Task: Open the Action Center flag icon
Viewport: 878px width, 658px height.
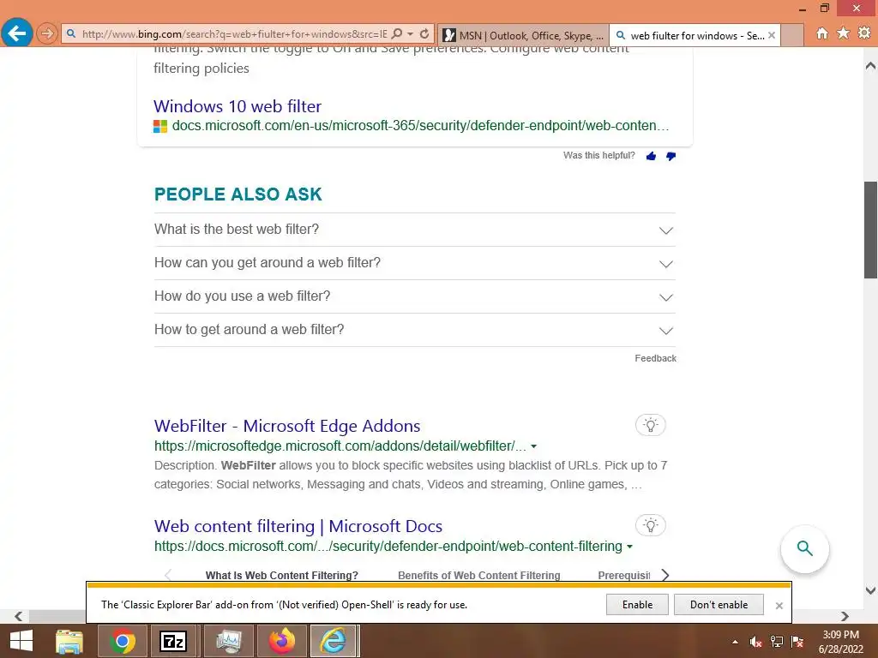Action: 797,642
